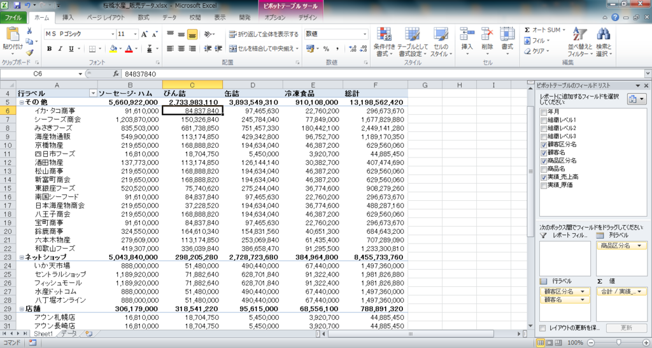The height and width of the screenshot is (348, 652).
Task: Switch to the 数式 ribbon tab
Action: click(x=143, y=17)
